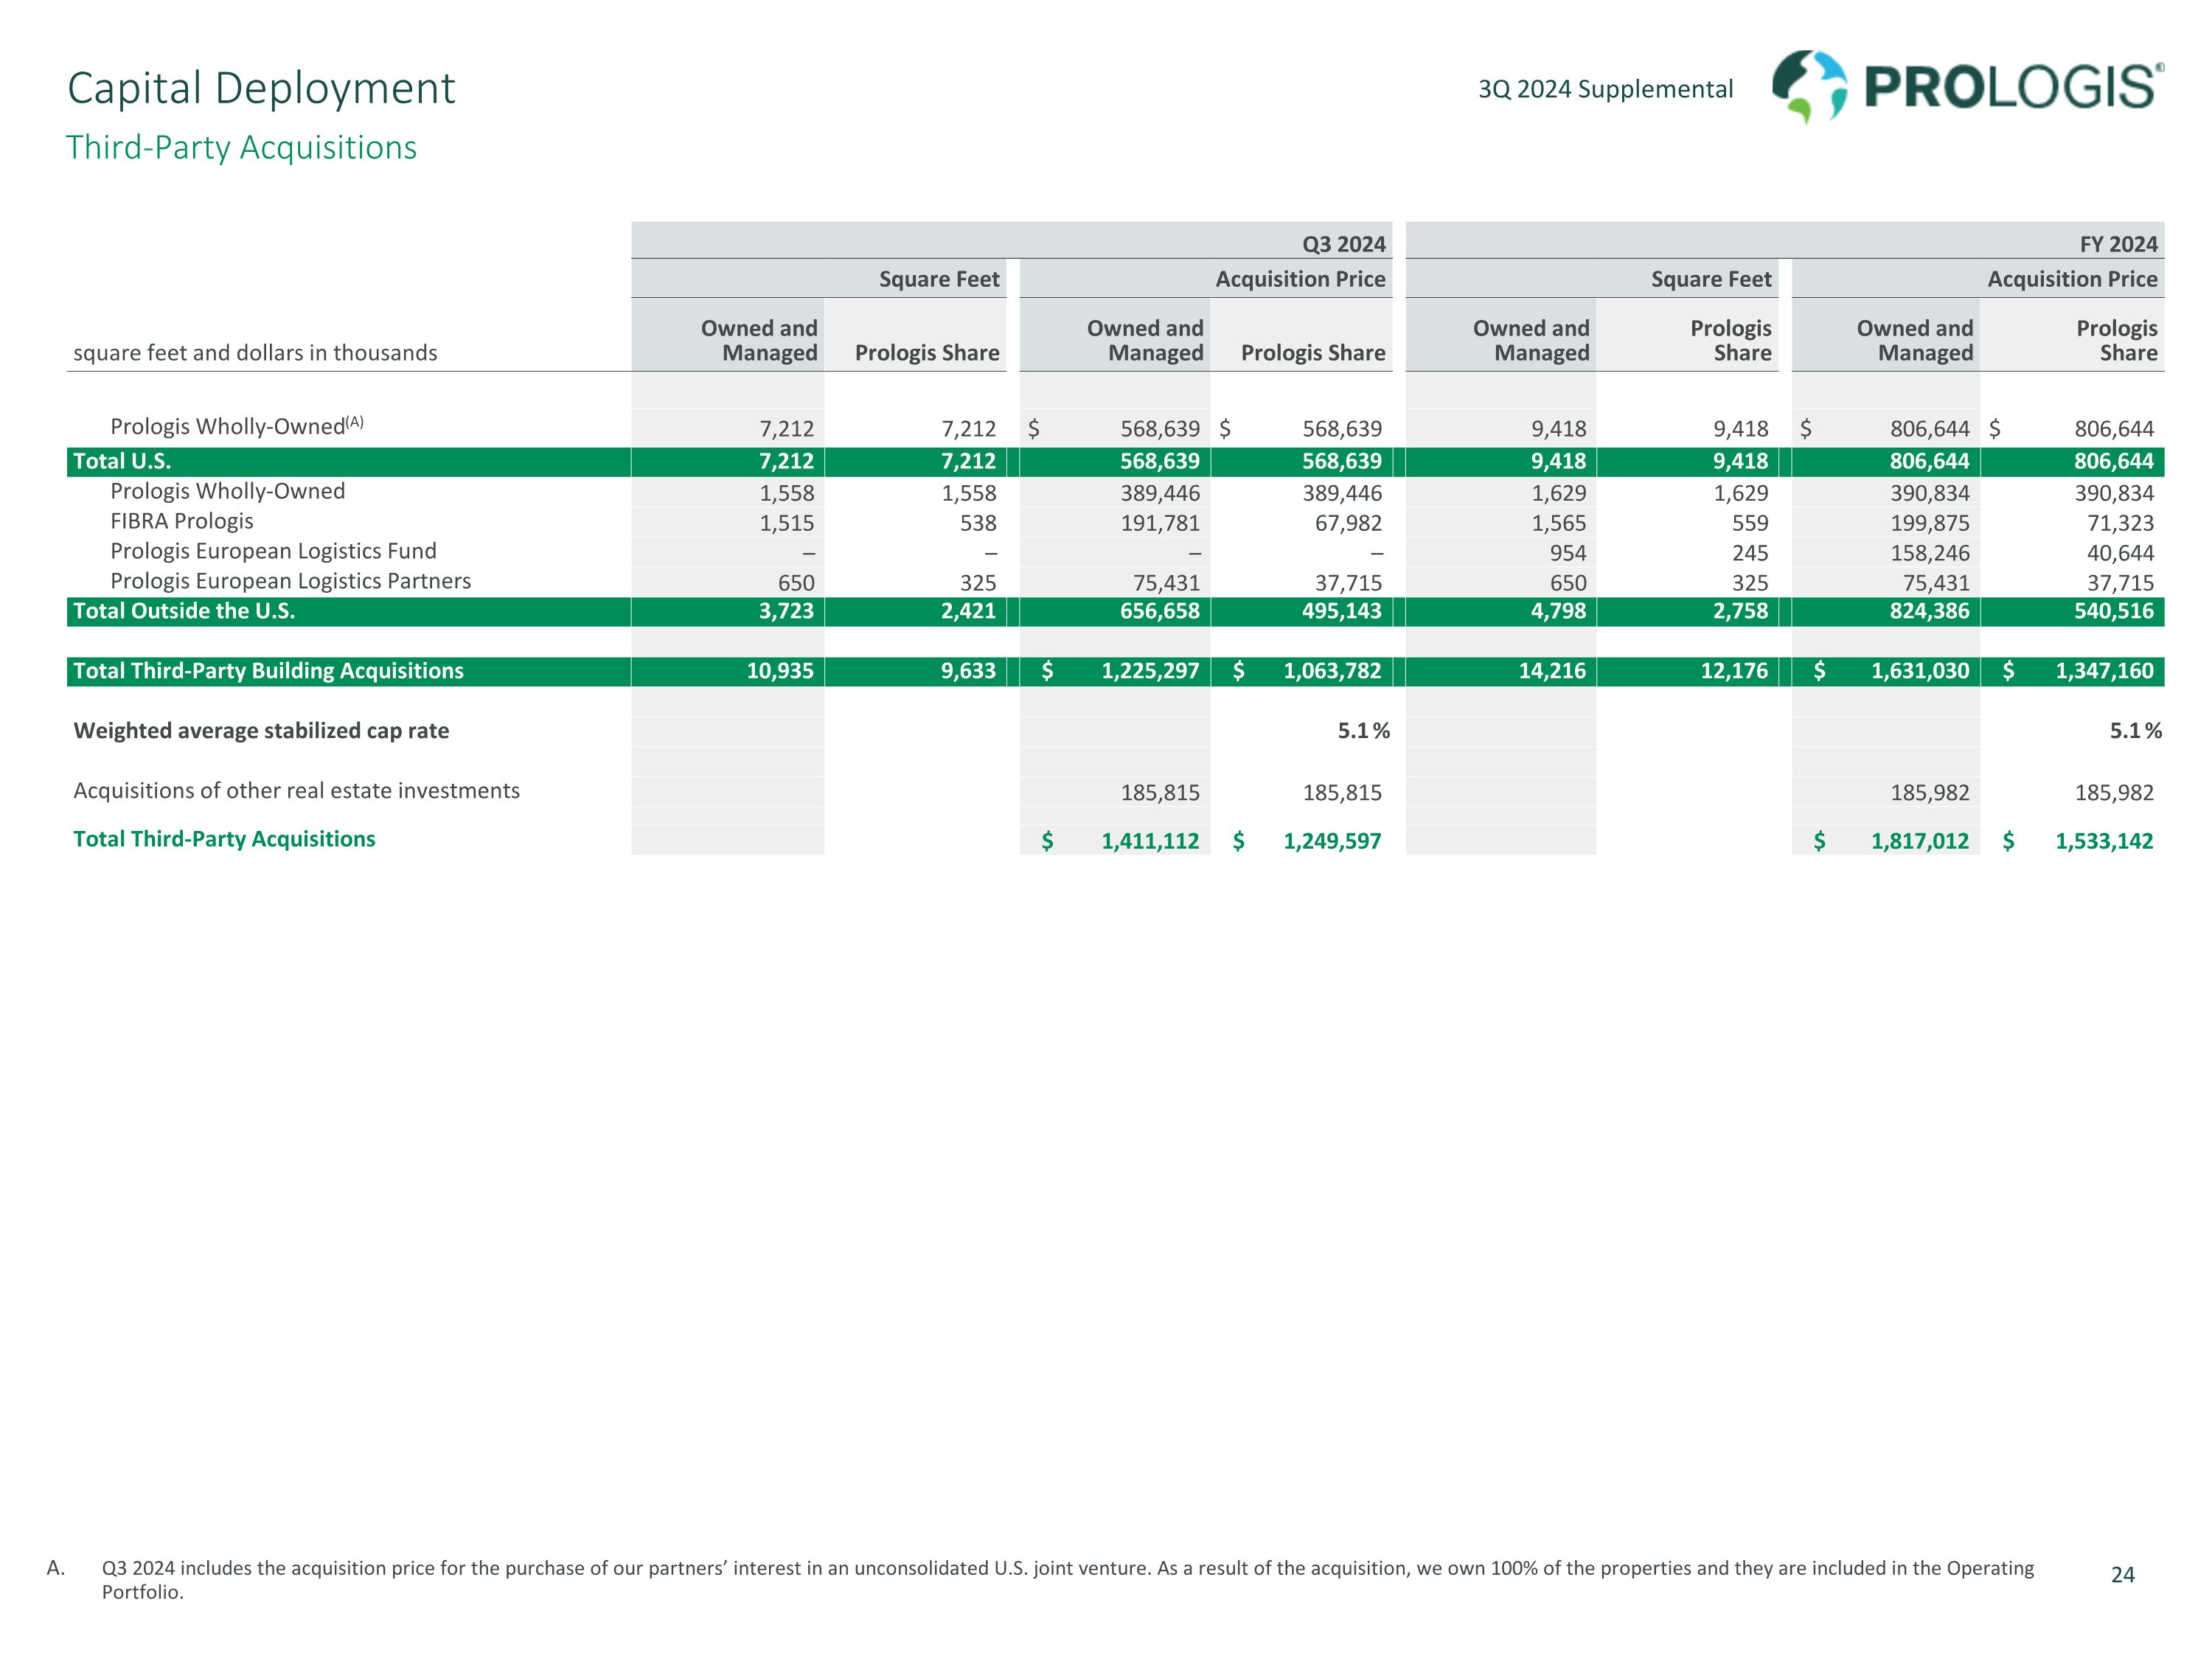Click the Total U.S. green row label

[x=122, y=461]
